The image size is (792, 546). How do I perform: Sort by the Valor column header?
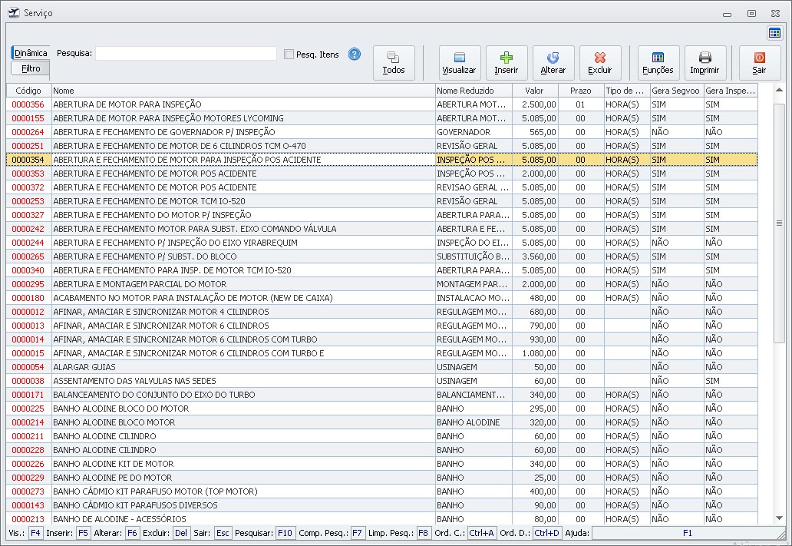(534, 91)
